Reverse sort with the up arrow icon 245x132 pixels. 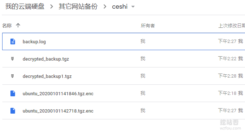tap(18, 25)
